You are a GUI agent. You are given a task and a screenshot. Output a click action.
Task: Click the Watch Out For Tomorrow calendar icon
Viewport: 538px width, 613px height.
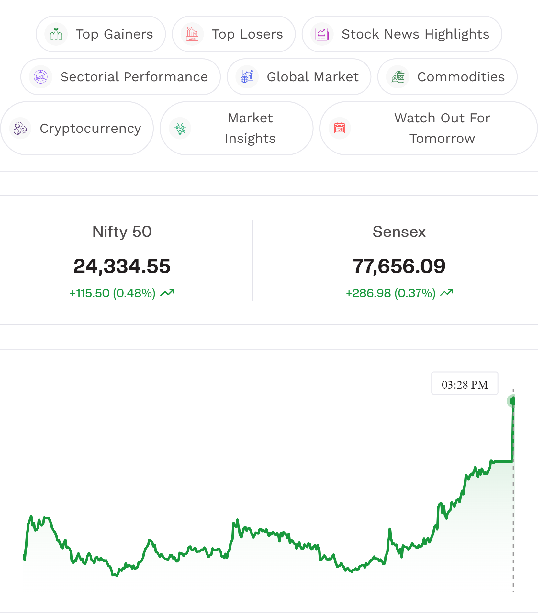[x=340, y=128]
